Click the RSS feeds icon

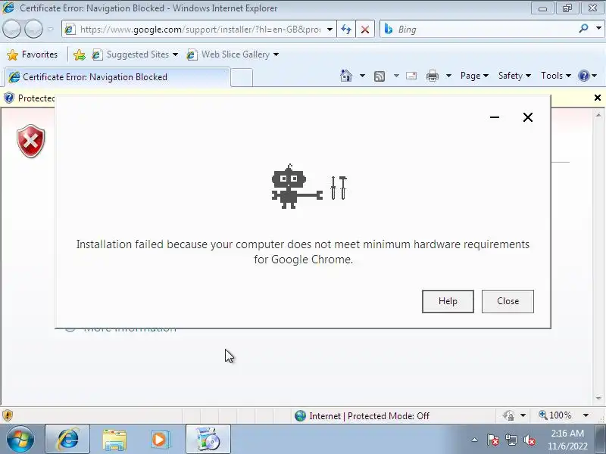point(380,76)
